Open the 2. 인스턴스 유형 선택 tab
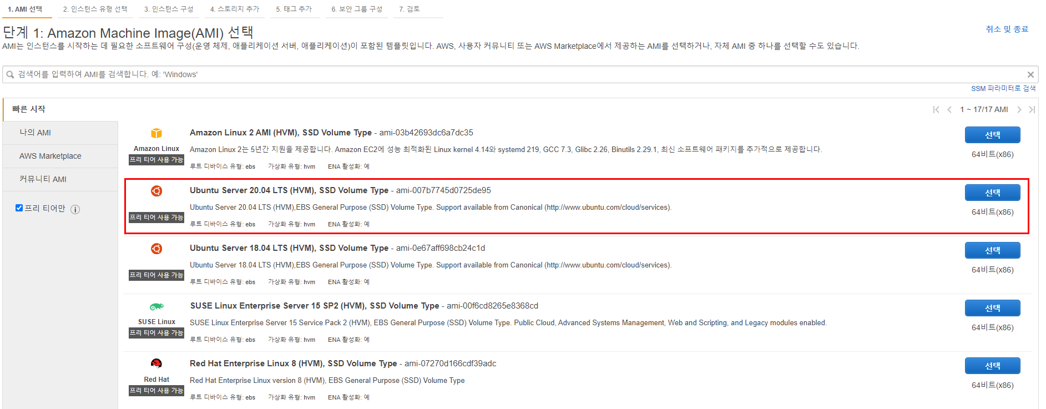1046x409 pixels. click(95, 9)
